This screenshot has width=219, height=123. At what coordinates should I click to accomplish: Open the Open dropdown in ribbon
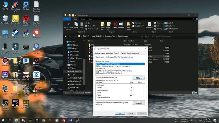158,23
